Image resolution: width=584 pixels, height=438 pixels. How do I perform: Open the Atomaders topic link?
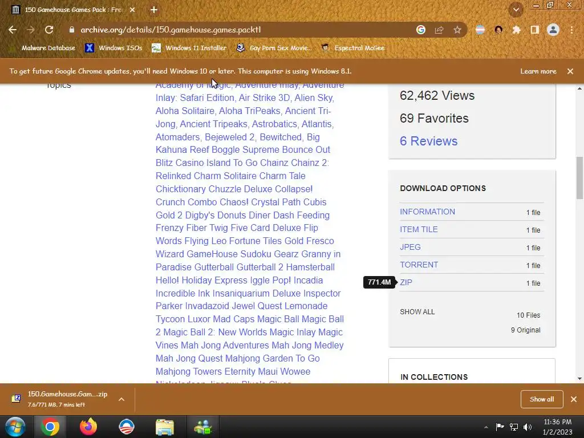click(x=177, y=137)
